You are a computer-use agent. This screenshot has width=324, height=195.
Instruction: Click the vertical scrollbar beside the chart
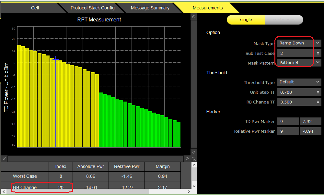click(194, 84)
